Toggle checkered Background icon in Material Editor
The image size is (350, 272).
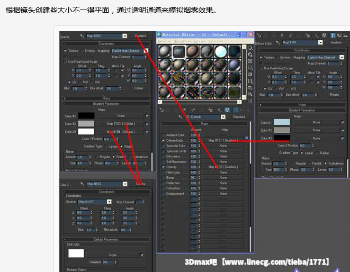point(250,61)
